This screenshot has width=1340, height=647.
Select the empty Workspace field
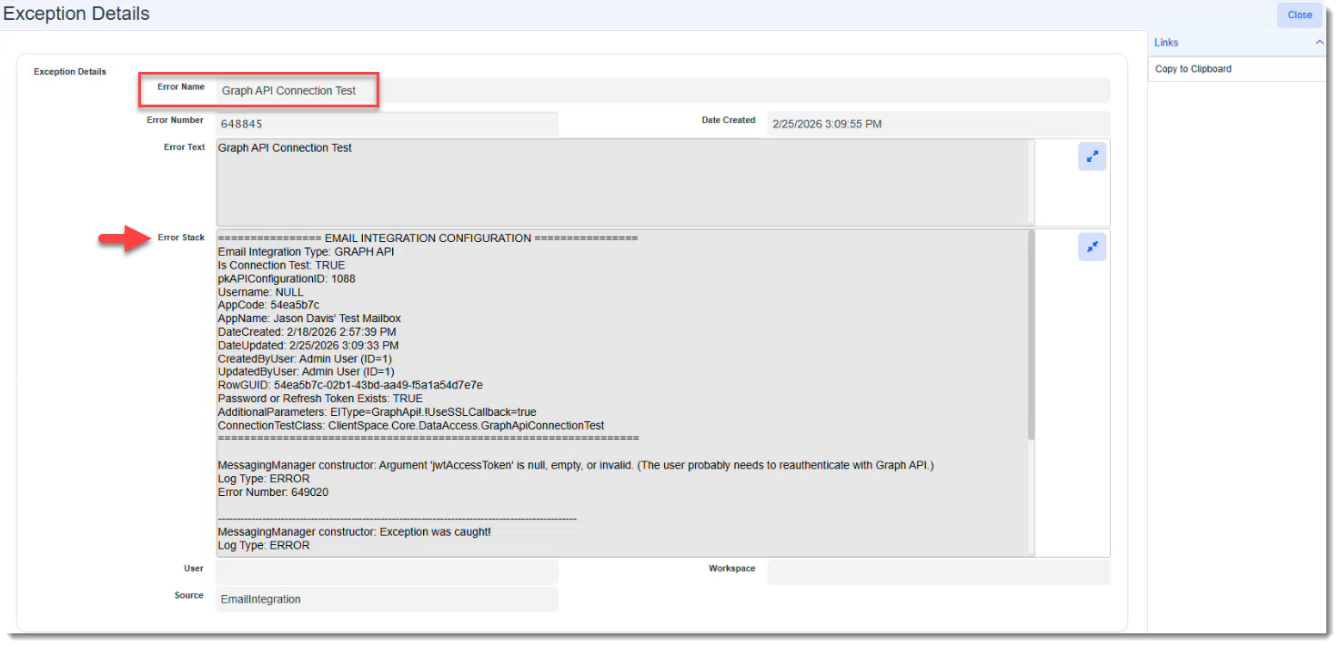click(937, 571)
